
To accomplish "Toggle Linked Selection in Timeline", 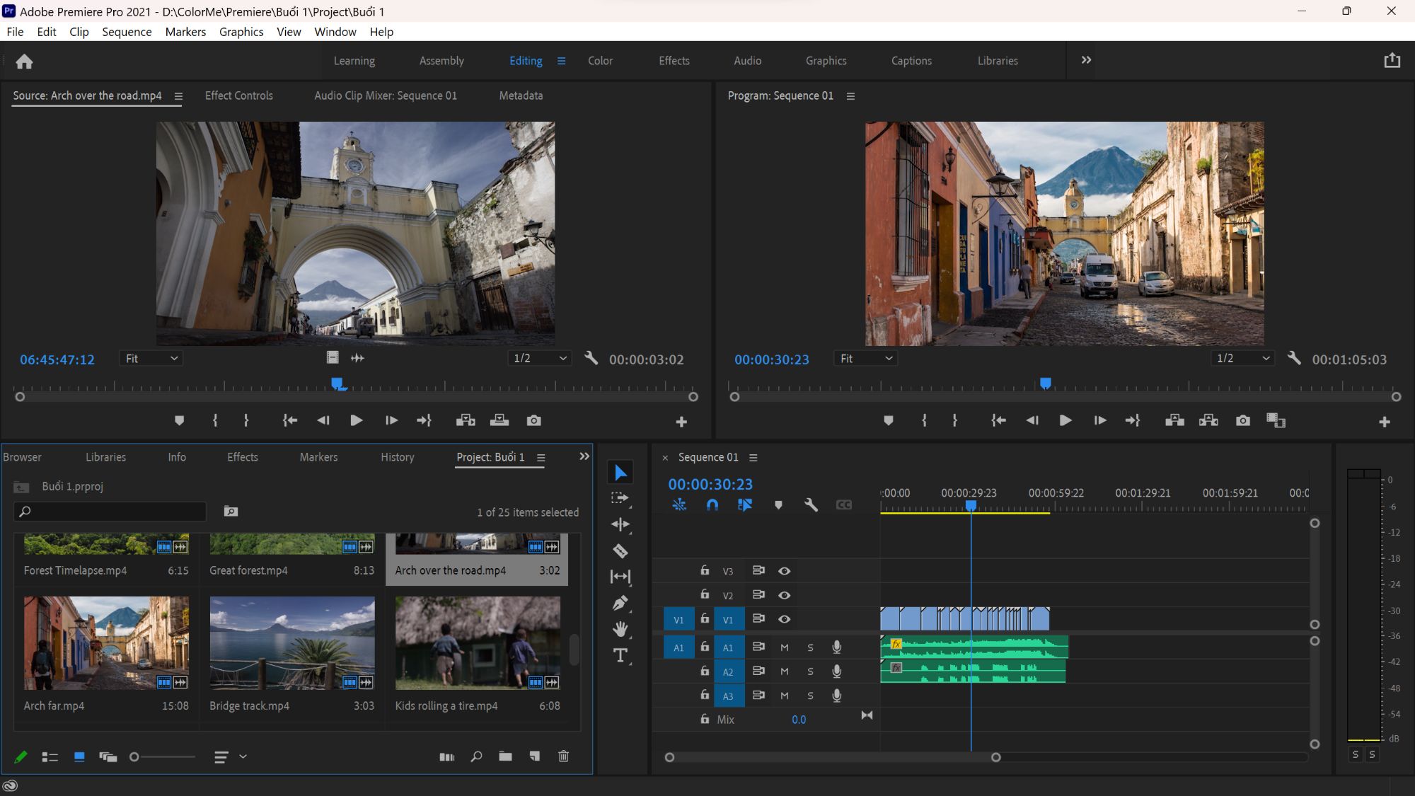I will [x=744, y=504].
